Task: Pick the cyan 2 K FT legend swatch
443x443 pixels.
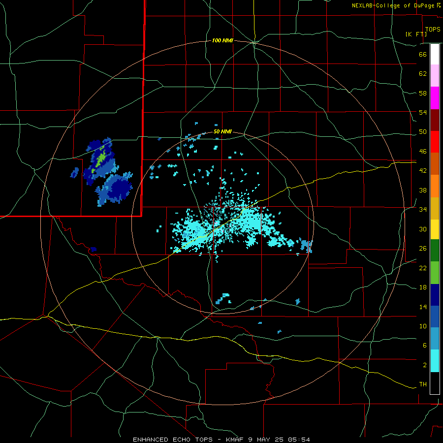Action: click(x=435, y=361)
